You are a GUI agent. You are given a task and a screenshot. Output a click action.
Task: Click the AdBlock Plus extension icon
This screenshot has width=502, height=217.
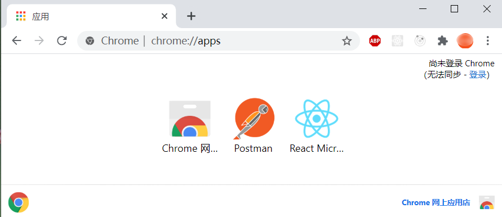375,41
